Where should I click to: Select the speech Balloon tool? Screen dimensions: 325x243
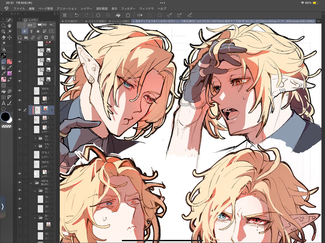[x=4, y=109]
